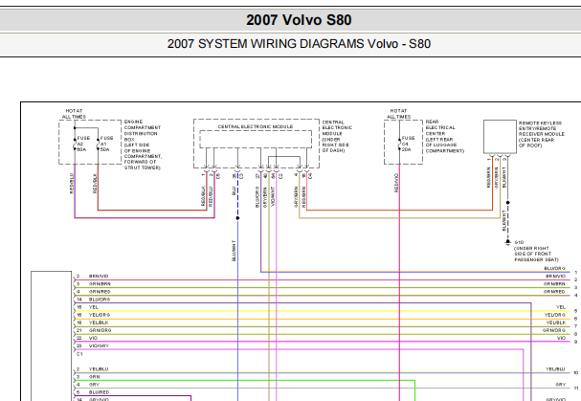Click the C1 connector label on left module
This screenshot has height=401, width=581.
click(79, 354)
